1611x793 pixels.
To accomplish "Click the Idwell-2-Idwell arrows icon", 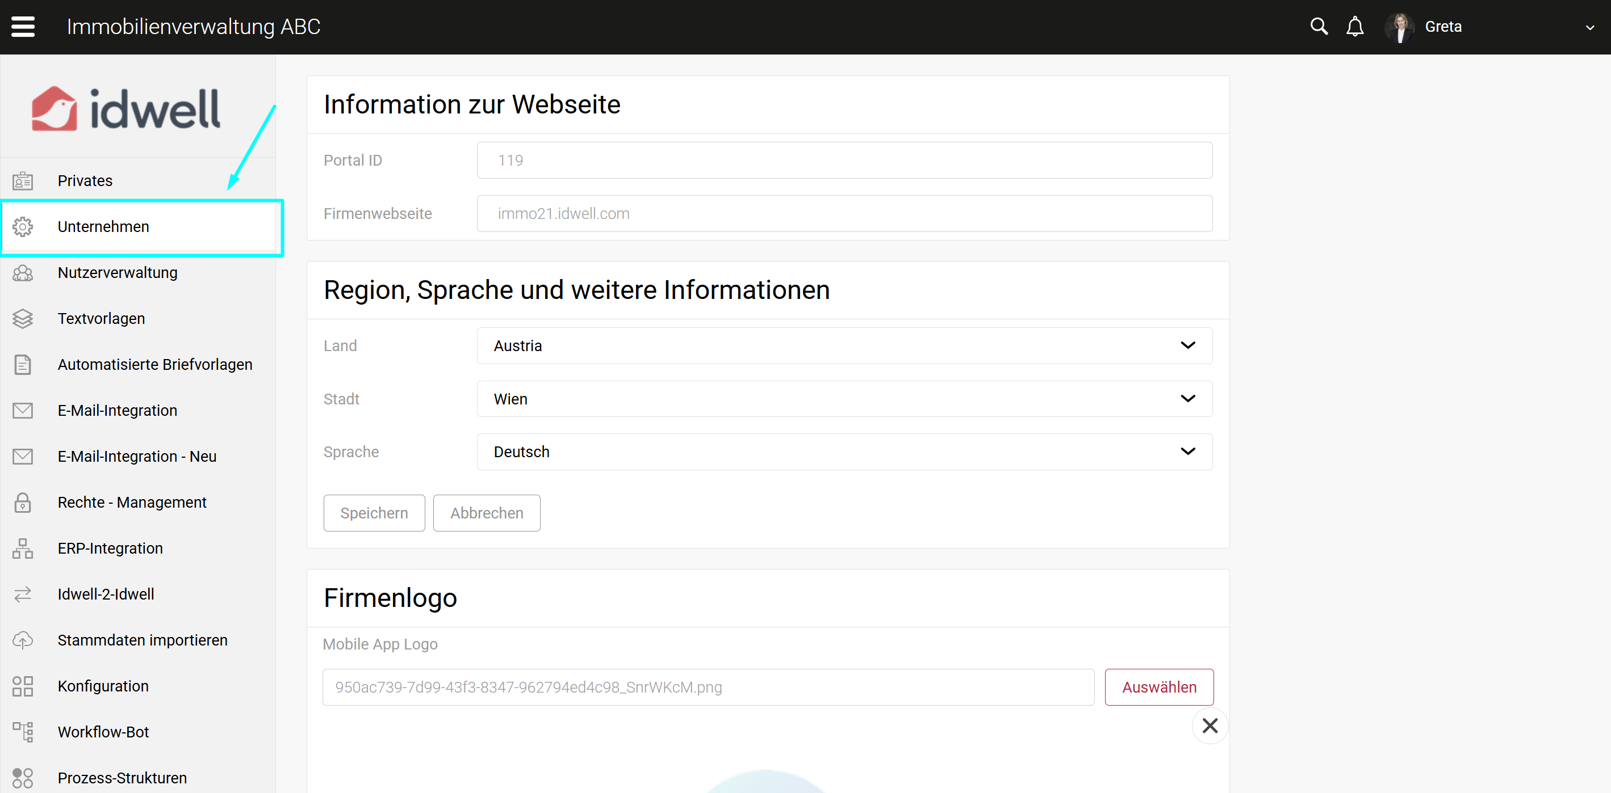I will pyautogui.click(x=23, y=594).
